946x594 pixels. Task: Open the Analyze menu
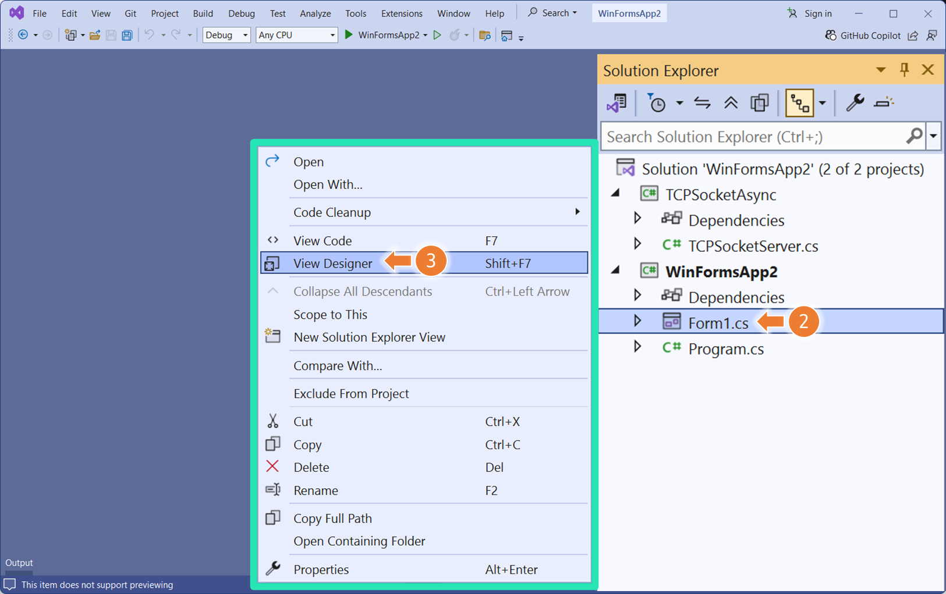coord(315,13)
